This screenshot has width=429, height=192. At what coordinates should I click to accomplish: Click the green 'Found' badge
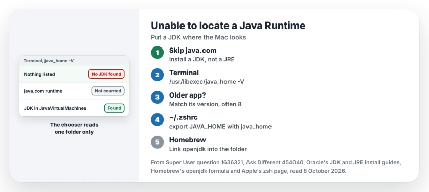115,108
